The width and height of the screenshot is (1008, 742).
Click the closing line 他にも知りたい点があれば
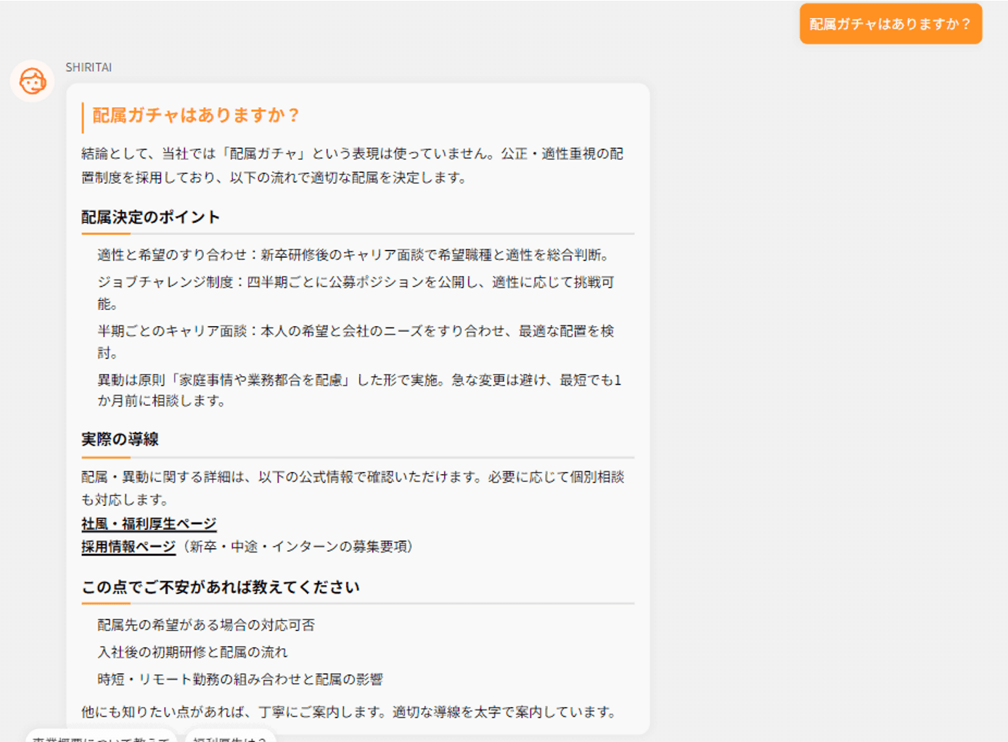pos(351,712)
